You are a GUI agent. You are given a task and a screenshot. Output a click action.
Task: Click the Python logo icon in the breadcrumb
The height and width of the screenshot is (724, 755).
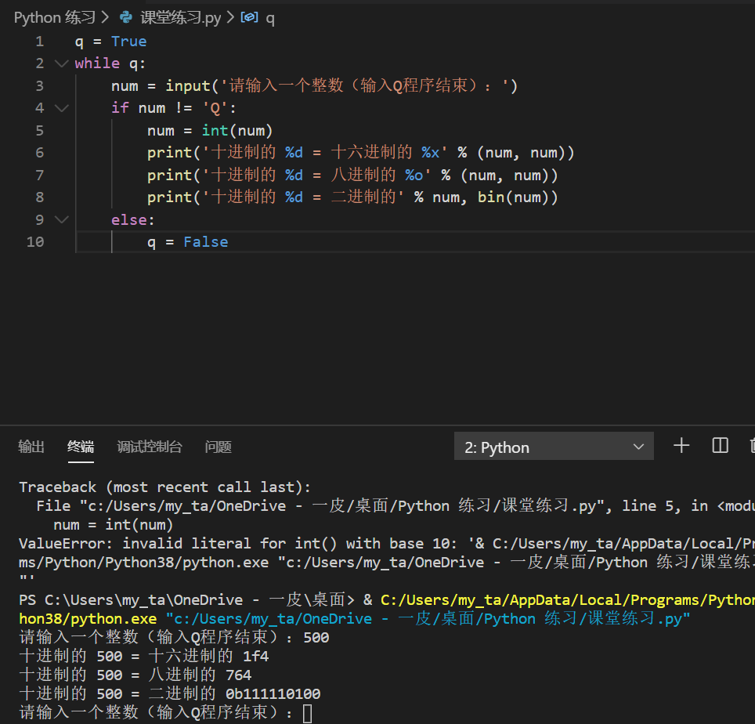[125, 16]
